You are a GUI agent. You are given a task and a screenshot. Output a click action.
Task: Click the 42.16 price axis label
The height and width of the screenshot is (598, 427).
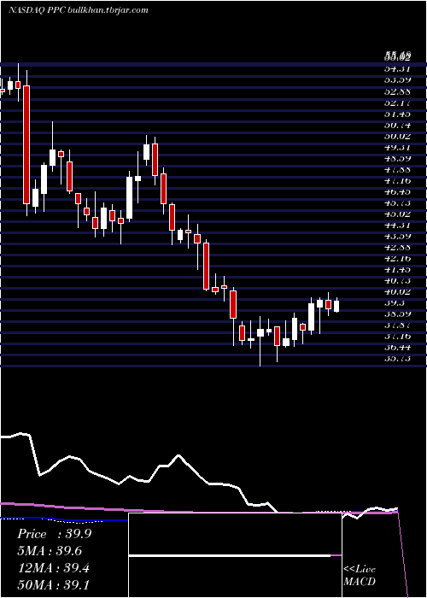click(x=397, y=259)
